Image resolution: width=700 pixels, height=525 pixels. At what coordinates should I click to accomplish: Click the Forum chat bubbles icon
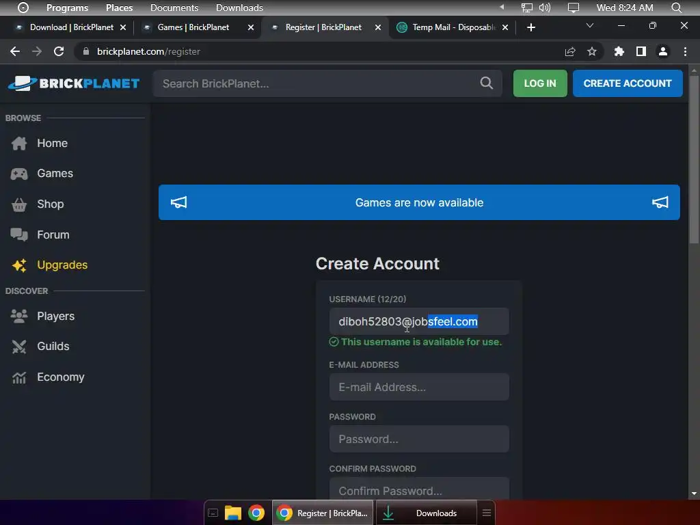(18, 235)
